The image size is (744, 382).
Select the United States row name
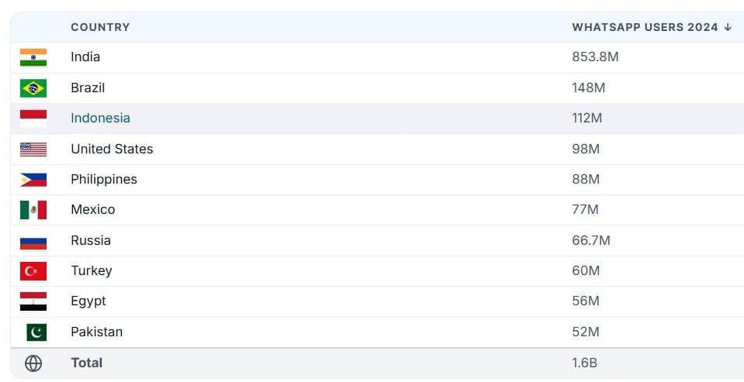point(112,149)
